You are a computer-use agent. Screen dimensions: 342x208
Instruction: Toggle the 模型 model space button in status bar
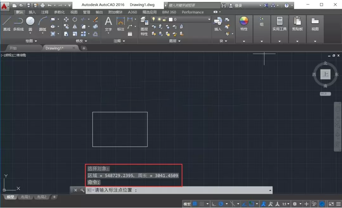(187, 204)
